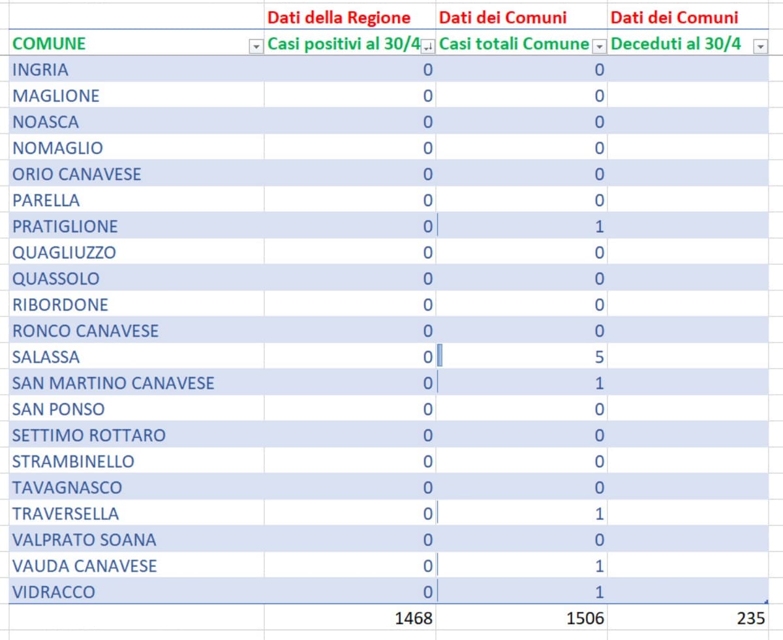
Task: Open the Deceduti al 30/4 filter dropdown
Action: [x=760, y=46]
